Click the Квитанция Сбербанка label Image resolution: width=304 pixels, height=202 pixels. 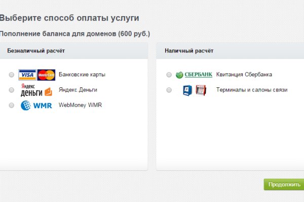244,75
